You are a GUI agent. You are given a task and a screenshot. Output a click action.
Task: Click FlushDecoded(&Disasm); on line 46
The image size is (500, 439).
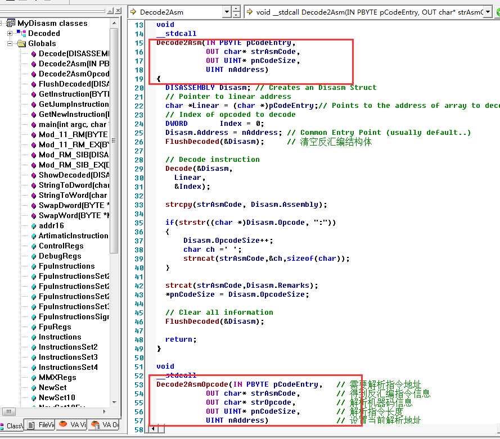tap(215, 322)
